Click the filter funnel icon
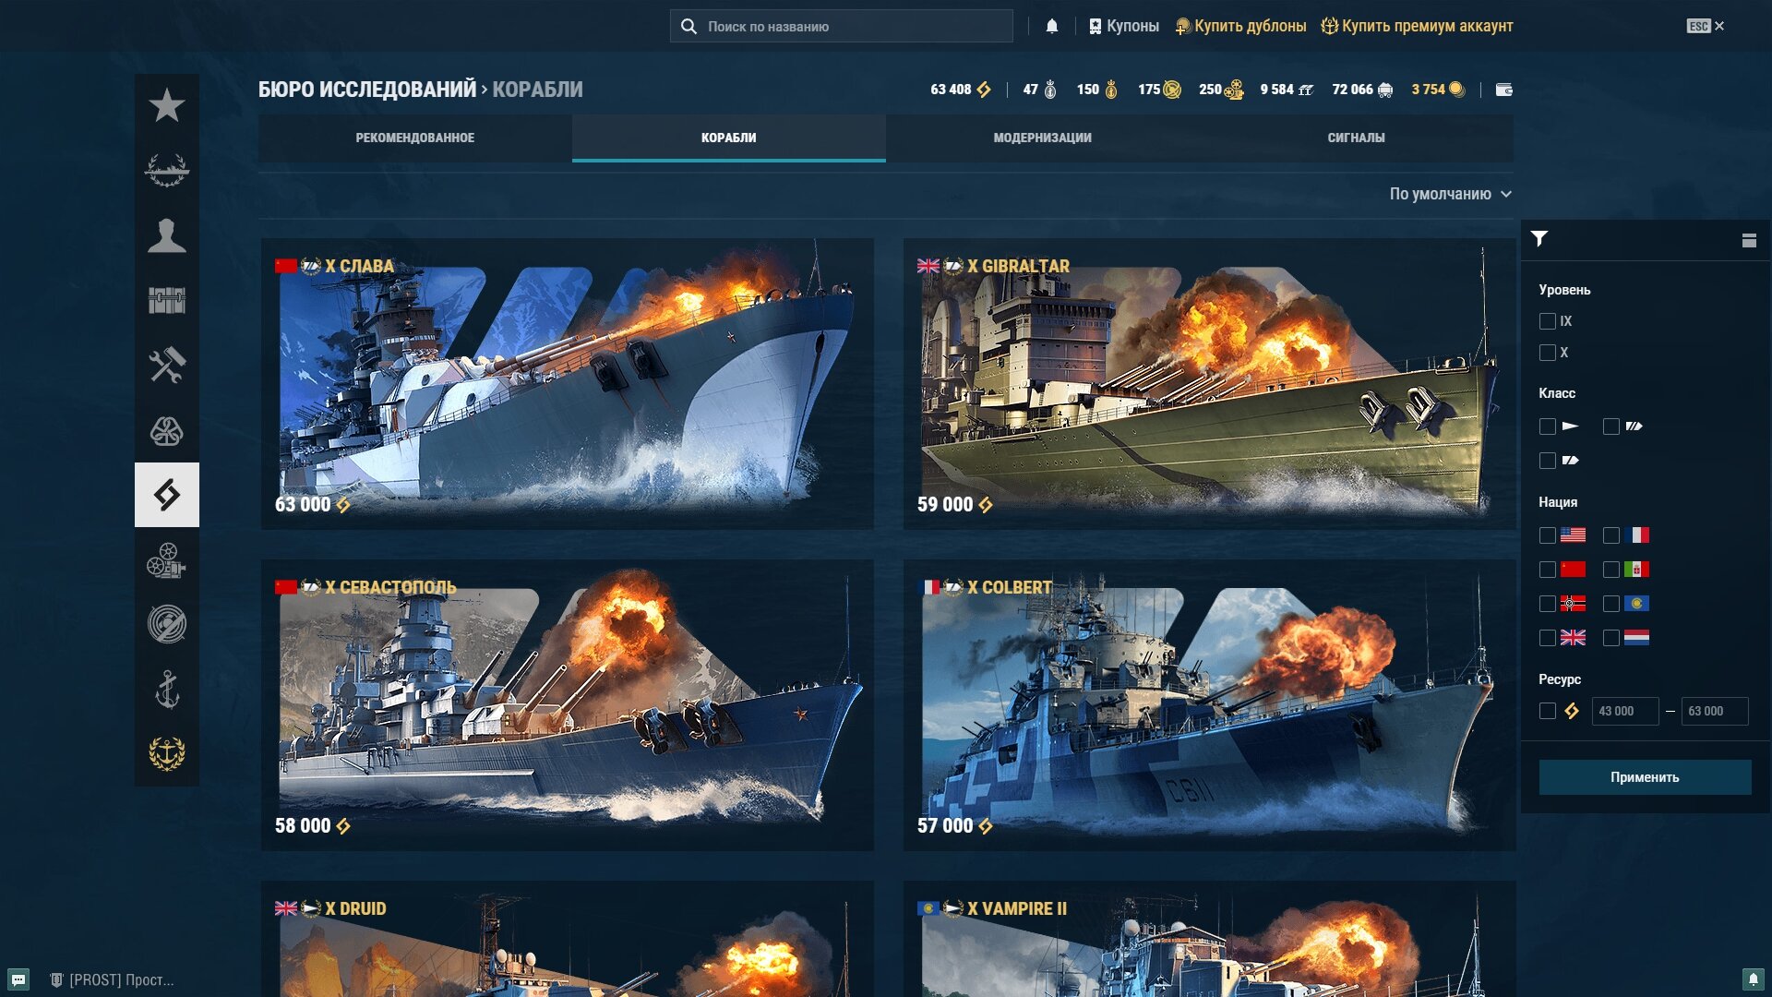The height and width of the screenshot is (997, 1772). [x=1539, y=239]
